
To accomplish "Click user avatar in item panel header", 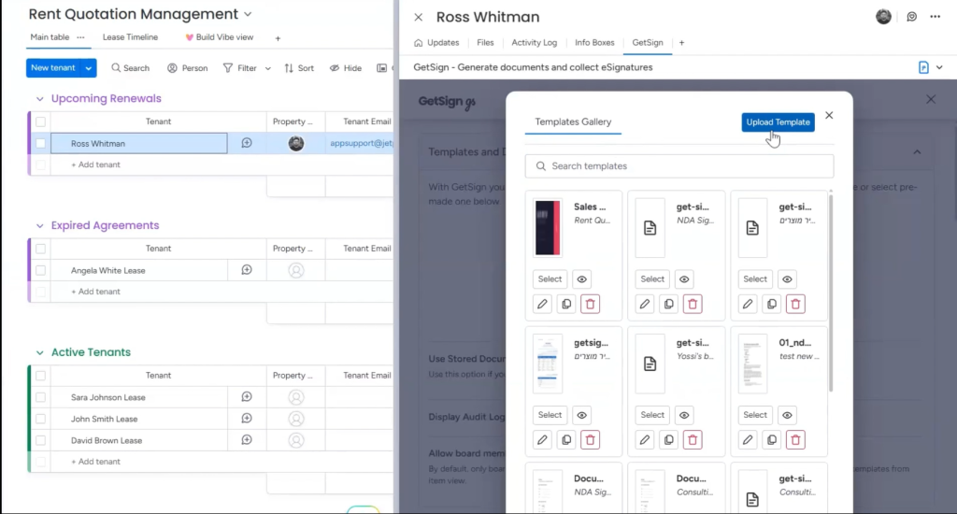I will [x=883, y=17].
